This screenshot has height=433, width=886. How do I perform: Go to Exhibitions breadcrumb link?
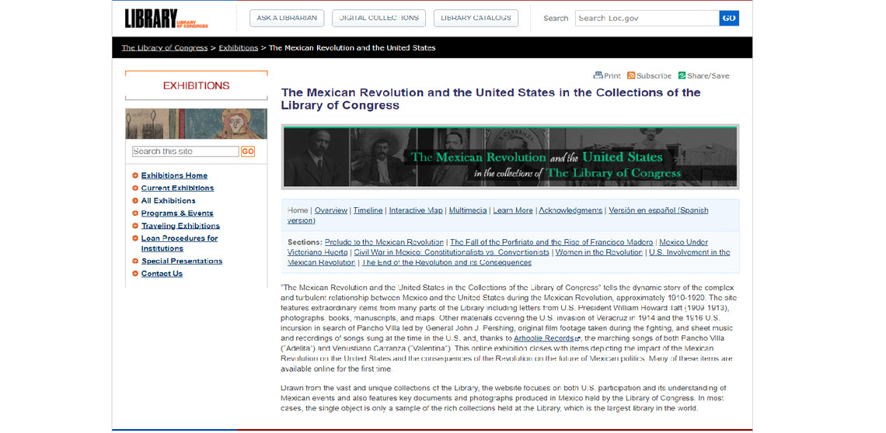point(239,48)
